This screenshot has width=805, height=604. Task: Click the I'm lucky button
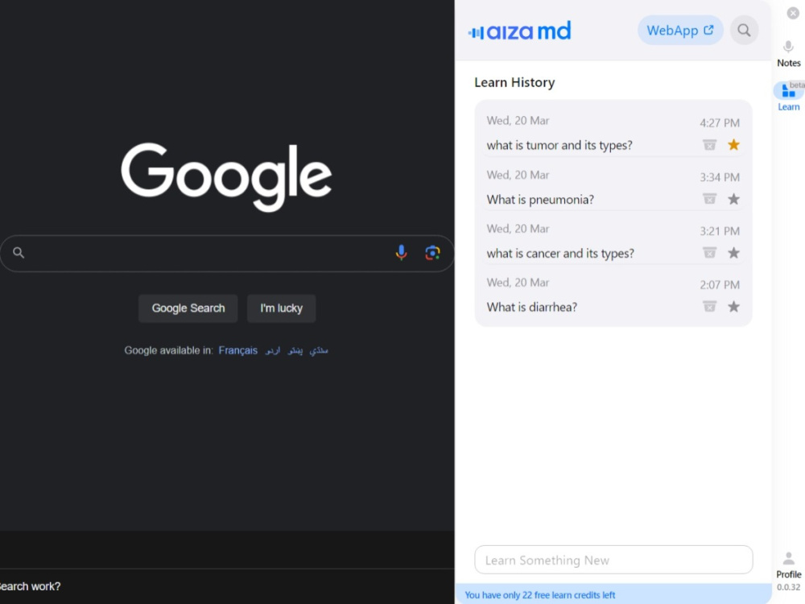[281, 308]
